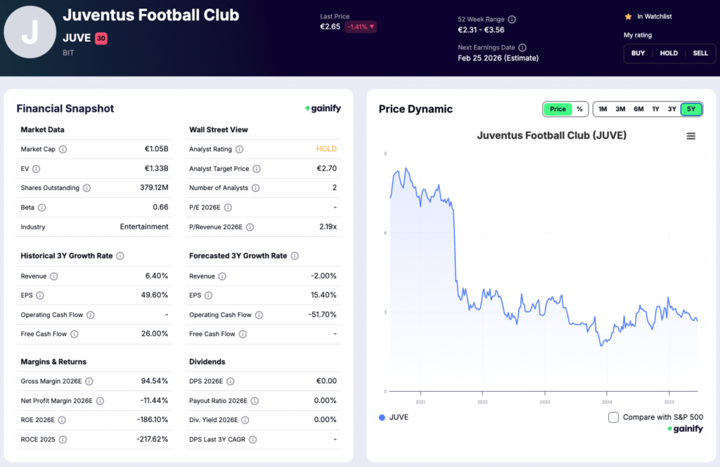Click the info icon next to Analyst Rating
The image size is (720, 467).
pyautogui.click(x=240, y=149)
